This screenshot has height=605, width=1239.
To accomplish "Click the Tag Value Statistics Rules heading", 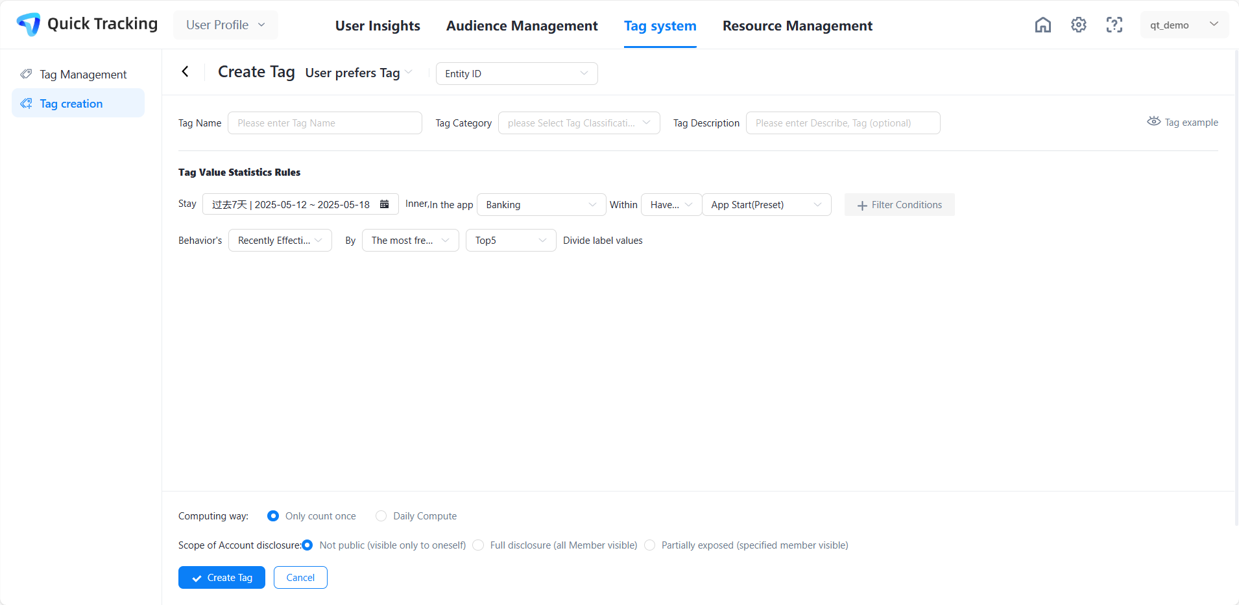I will [x=239, y=172].
